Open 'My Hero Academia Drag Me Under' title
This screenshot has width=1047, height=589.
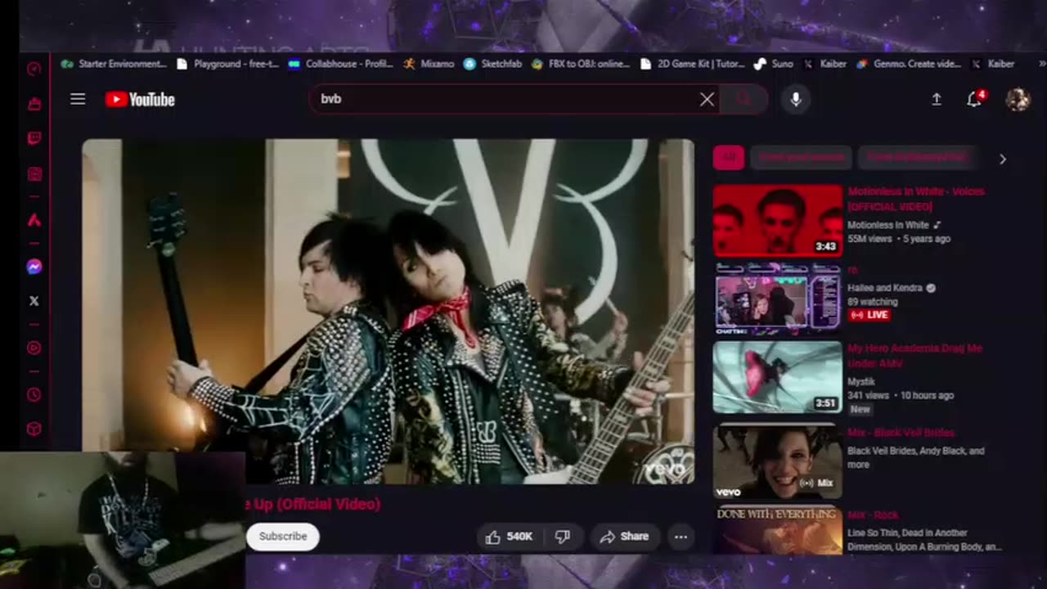914,356
